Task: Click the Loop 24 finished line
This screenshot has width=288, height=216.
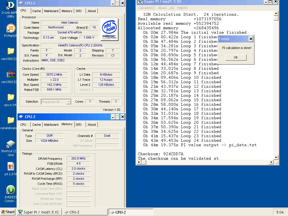Action: (182, 141)
